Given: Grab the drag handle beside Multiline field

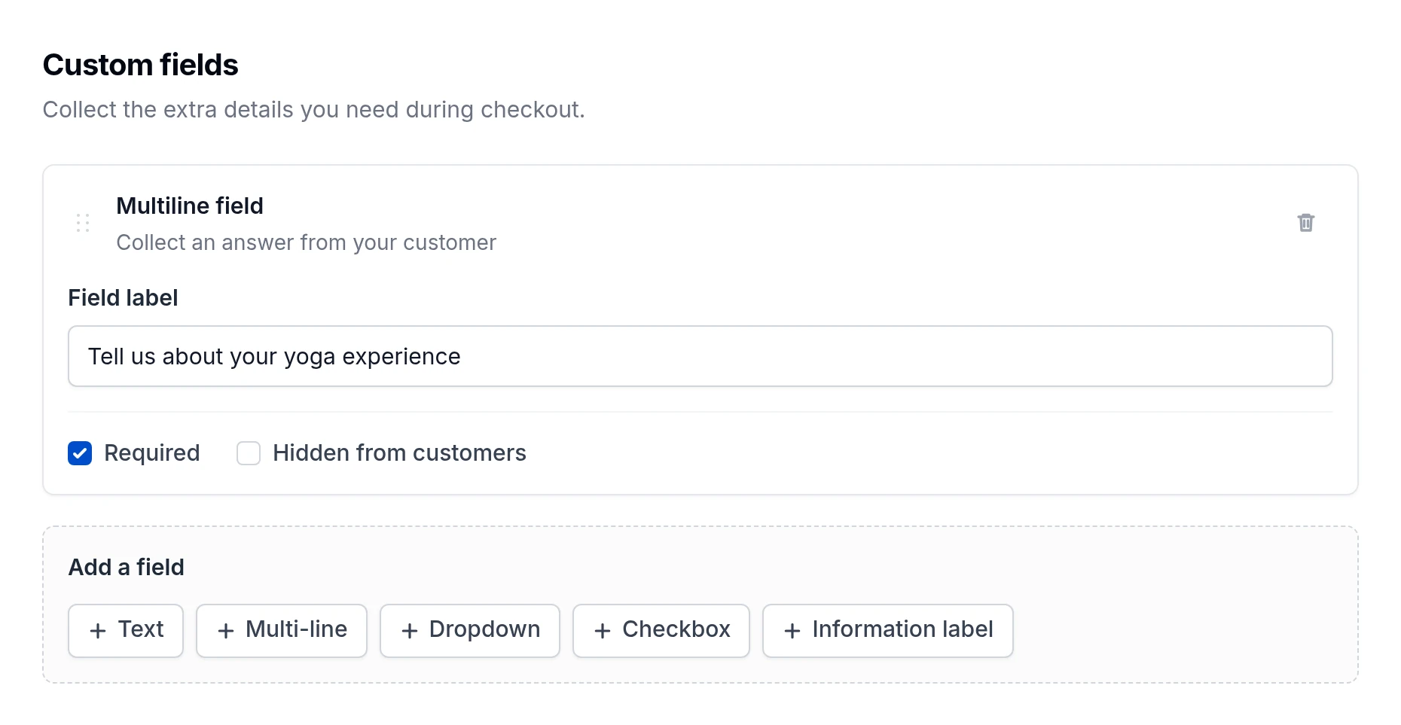Looking at the screenshot, I should point(83,223).
